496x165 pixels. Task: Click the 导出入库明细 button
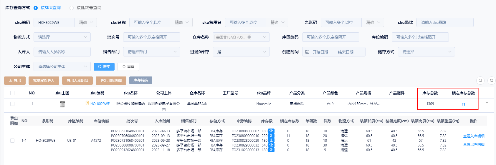pos(77,80)
